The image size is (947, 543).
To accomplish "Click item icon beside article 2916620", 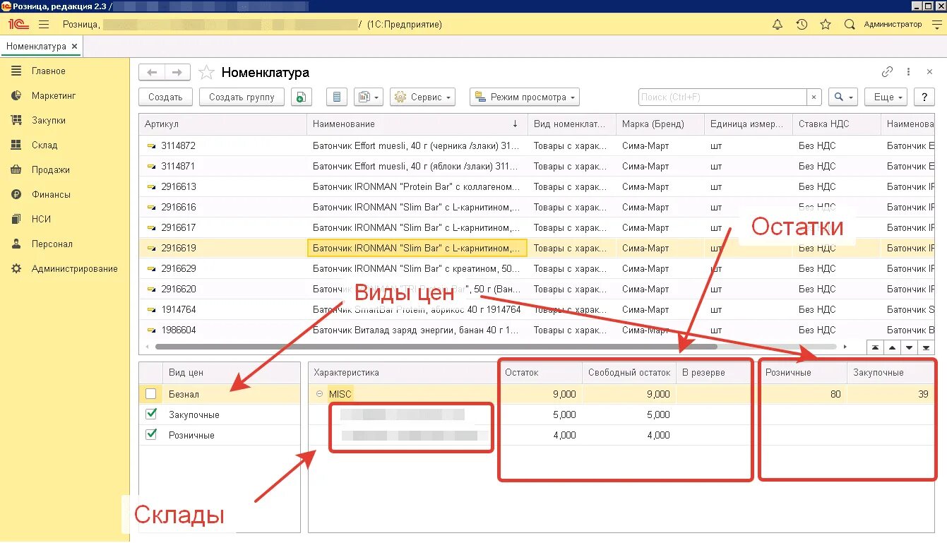I will (x=150, y=289).
